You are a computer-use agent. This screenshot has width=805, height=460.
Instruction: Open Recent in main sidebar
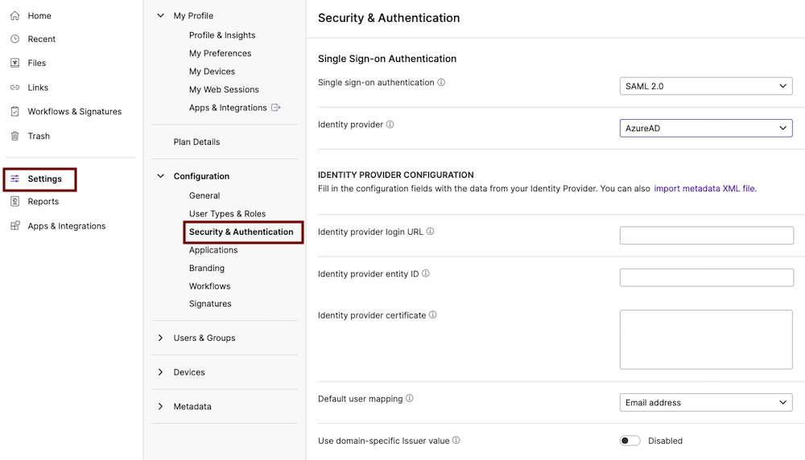coord(42,39)
